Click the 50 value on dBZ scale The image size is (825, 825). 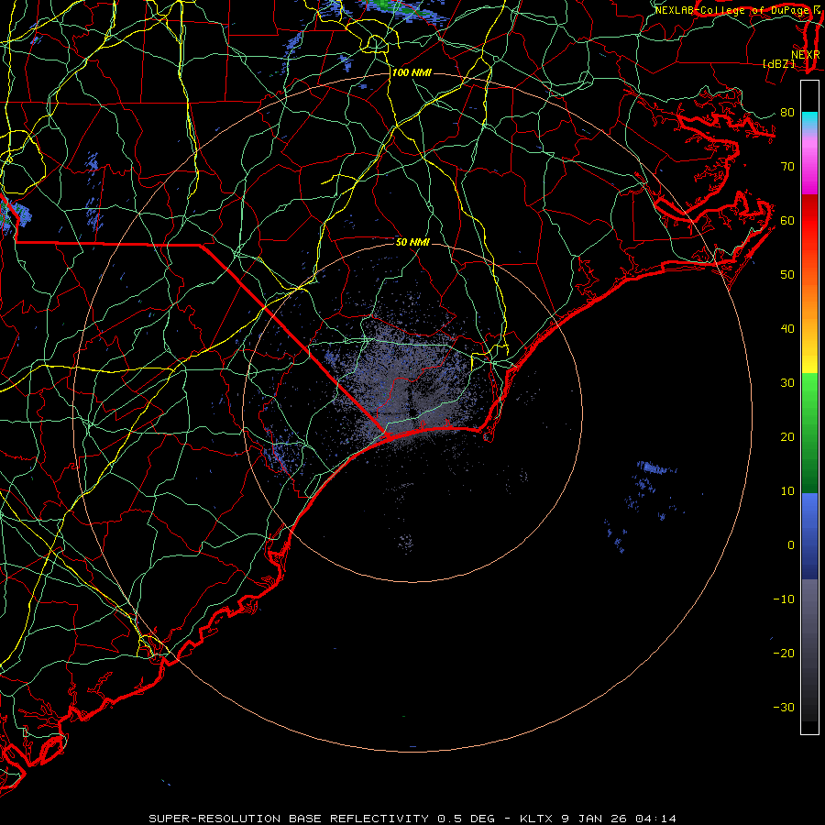787,275
